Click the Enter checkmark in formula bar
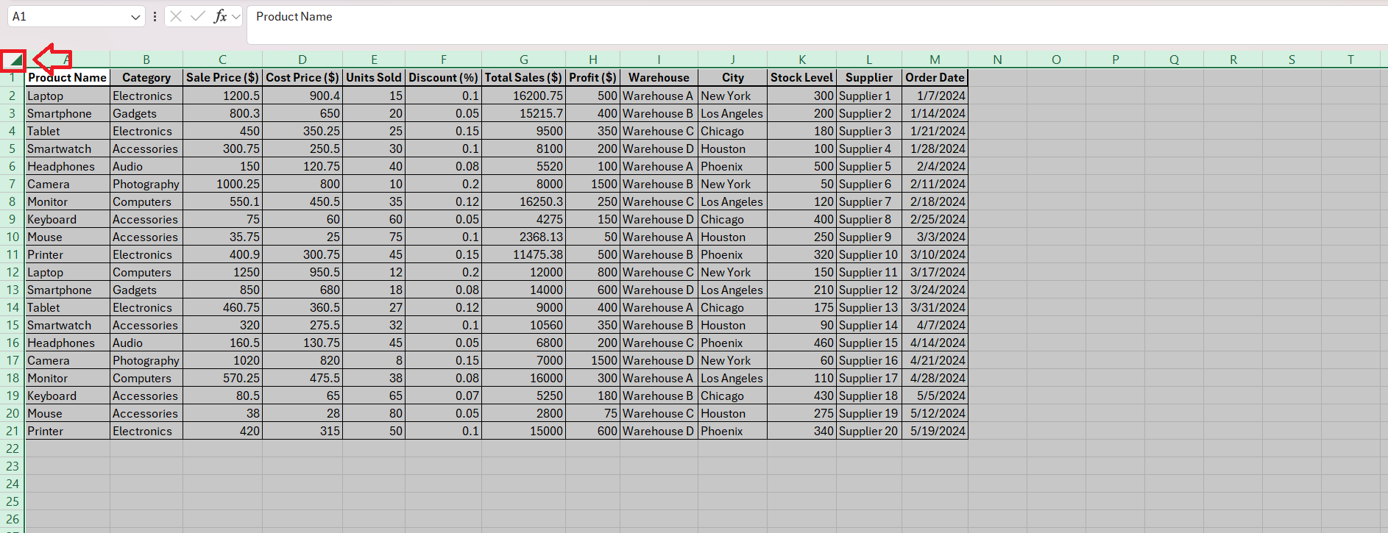Viewport: 1388px width, 533px height. [x=197, y=16]
